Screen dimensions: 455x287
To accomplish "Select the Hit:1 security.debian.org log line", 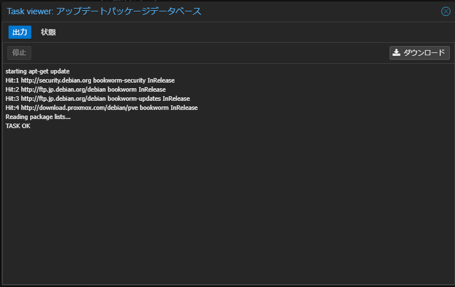I will pyautogui.click(x=90, y=80).
